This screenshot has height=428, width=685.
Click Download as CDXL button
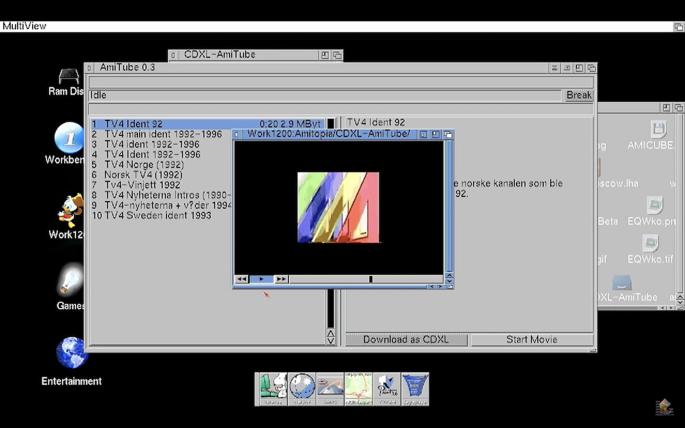[406, 340]
